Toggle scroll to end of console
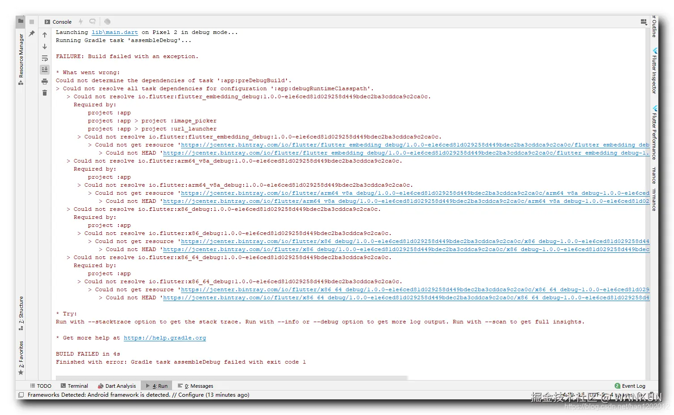This screenshot has height=415, width=674. [x=45, y=70]
